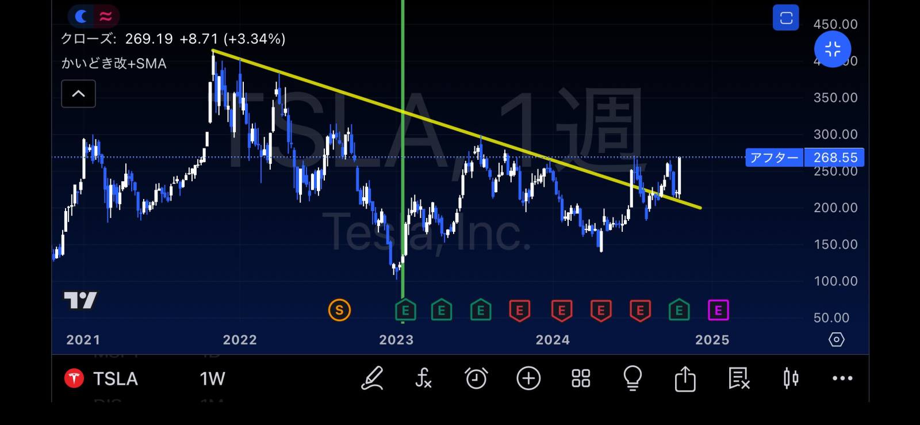This screenshot has height=425, width=920.
Task: Tap the plus circle add button
Action: [x=528, y=378]
